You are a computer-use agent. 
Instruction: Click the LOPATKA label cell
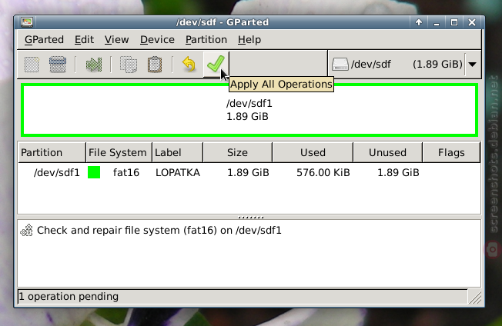(x=178, y=172)
